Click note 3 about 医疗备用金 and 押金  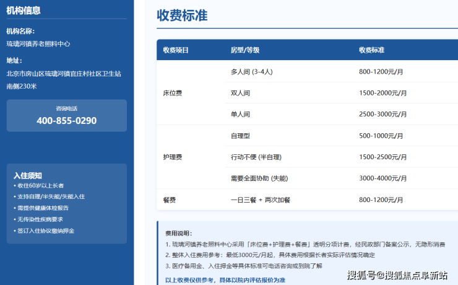pos(244,266)
